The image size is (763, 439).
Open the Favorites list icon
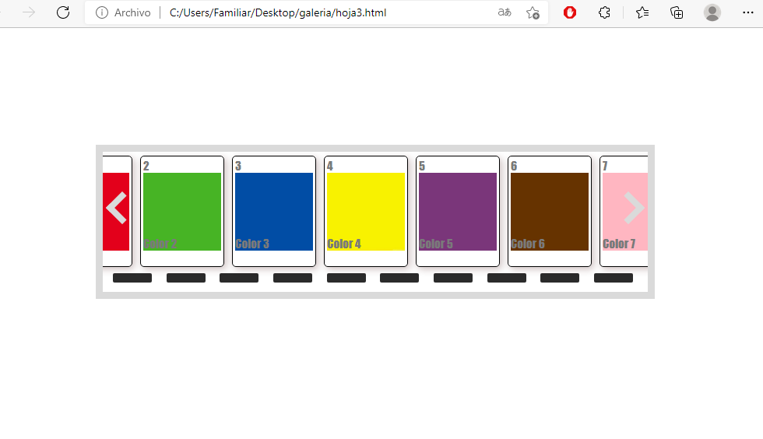pyautogui.click(x=642, y=12)
